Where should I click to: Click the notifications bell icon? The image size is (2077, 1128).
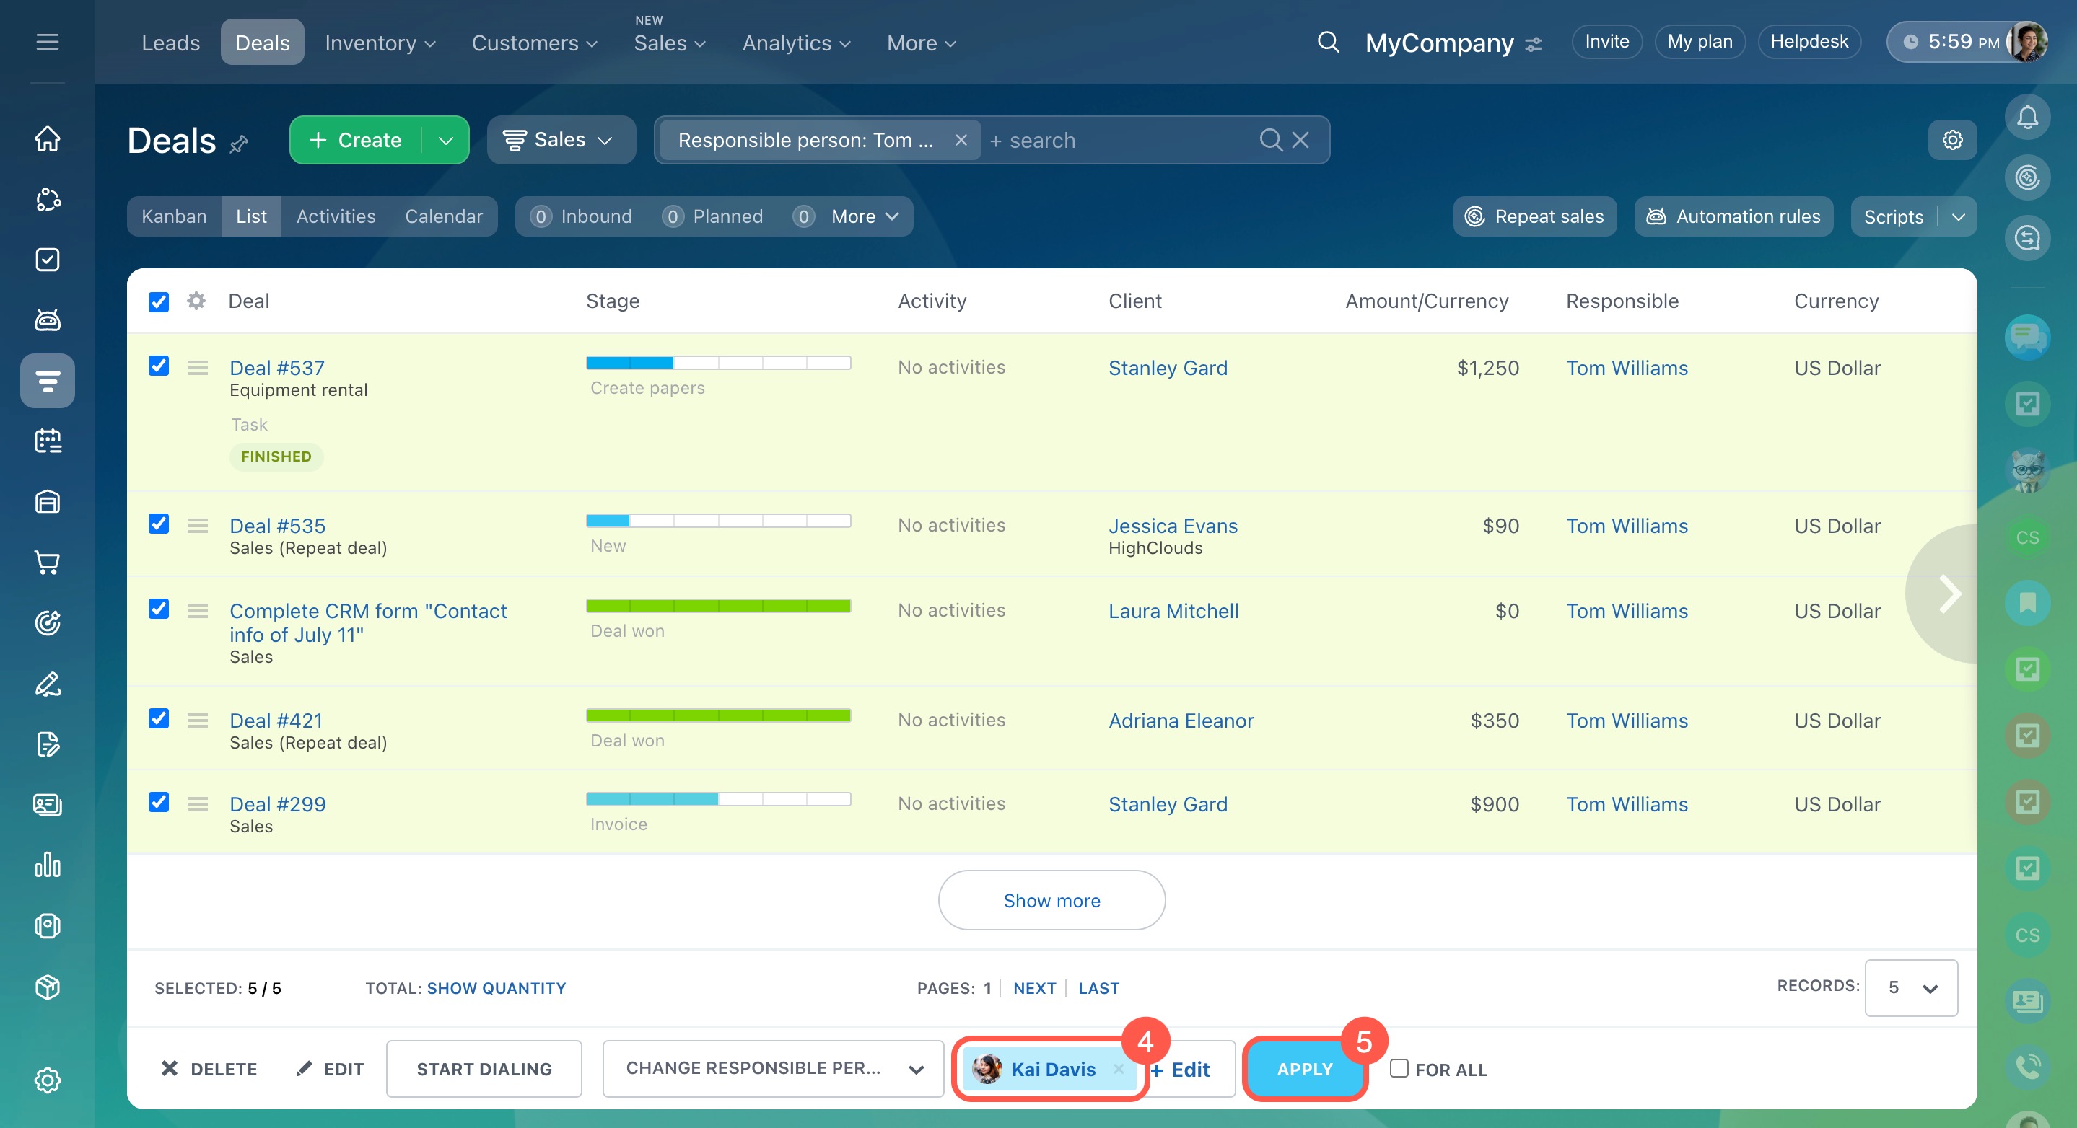point(2026,118)
